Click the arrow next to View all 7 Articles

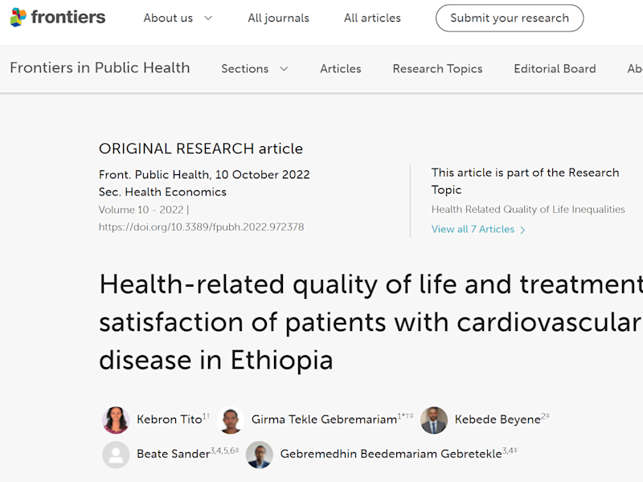point(522,230)
